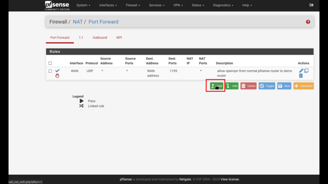Click the 'Actions' column header
The image size is (328, 184).
pyautogui.click(x=303, y=63)
